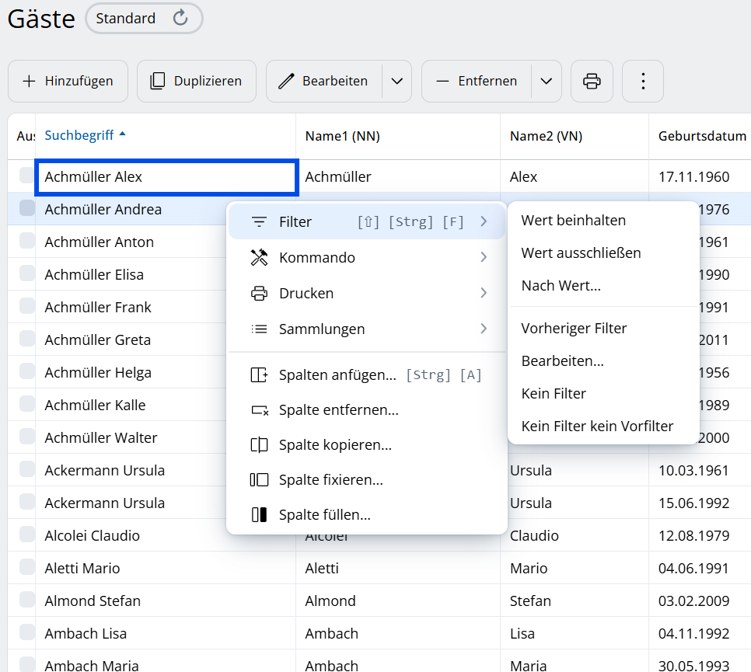Click the Sammlungen list icon

coord(259,329)
